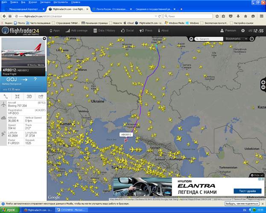
Task: Open Add coverage in Flightradar24 header
Action: click(x=76, y=31)
